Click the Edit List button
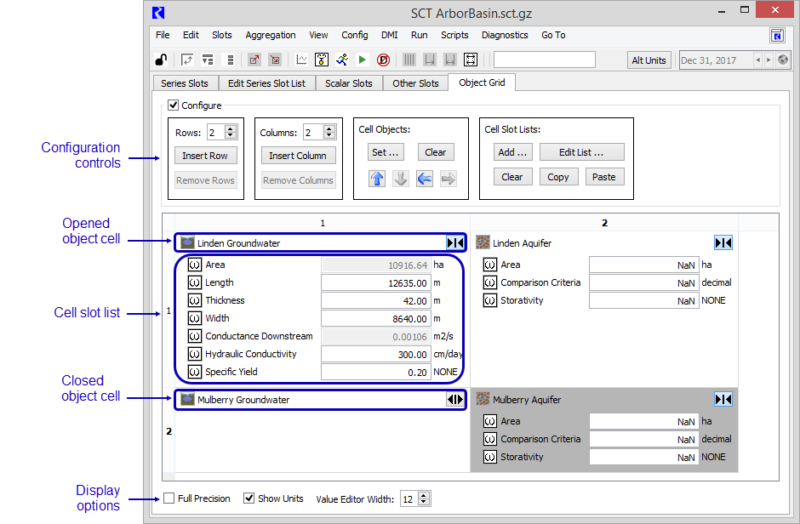800x524 pixels. (581, 152)
